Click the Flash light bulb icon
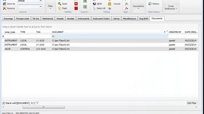204x114 pixels. (60, 8)
